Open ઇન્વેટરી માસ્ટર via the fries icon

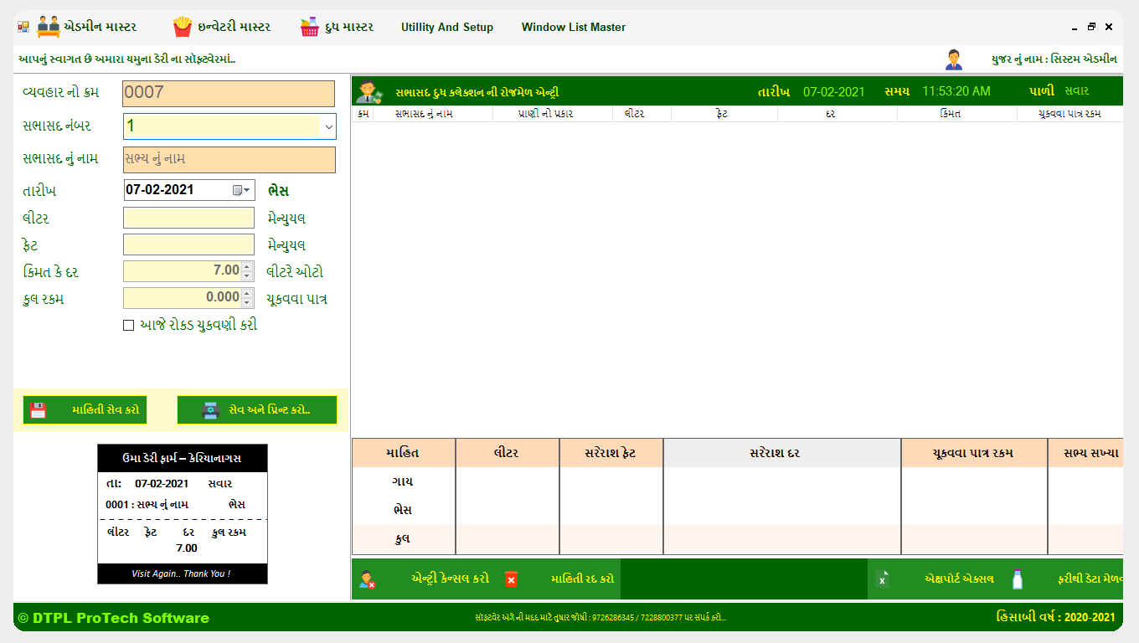pos(182,27)
